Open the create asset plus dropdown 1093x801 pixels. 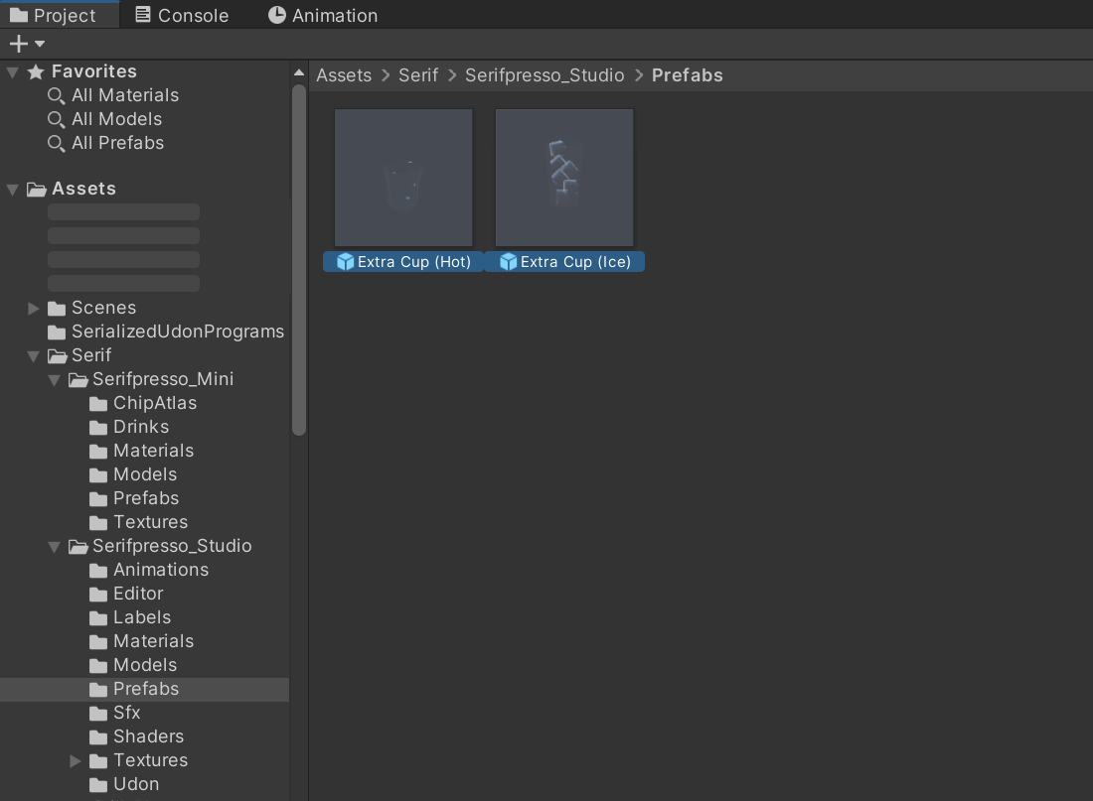(27, 44)
